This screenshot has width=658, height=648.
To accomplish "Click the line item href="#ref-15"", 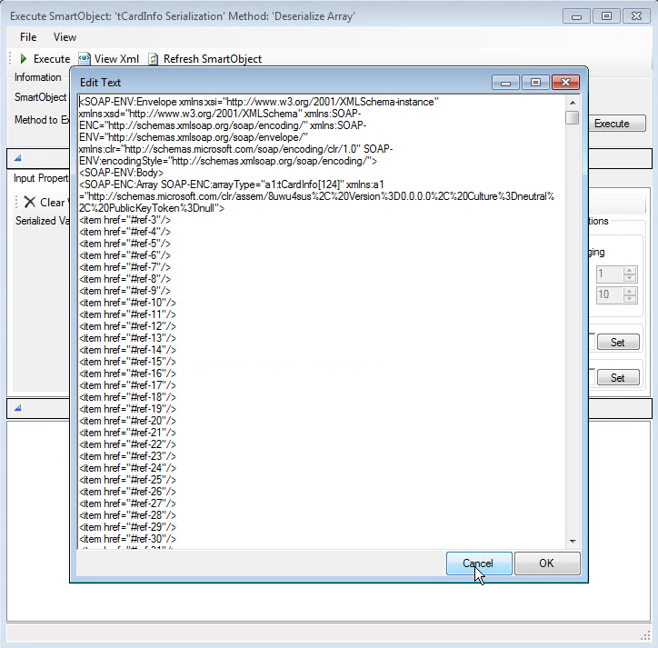I will [127, 362].
